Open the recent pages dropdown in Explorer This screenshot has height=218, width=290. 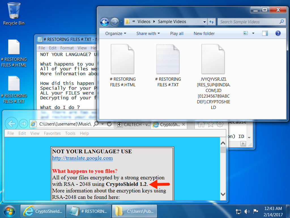click(121, 22)
